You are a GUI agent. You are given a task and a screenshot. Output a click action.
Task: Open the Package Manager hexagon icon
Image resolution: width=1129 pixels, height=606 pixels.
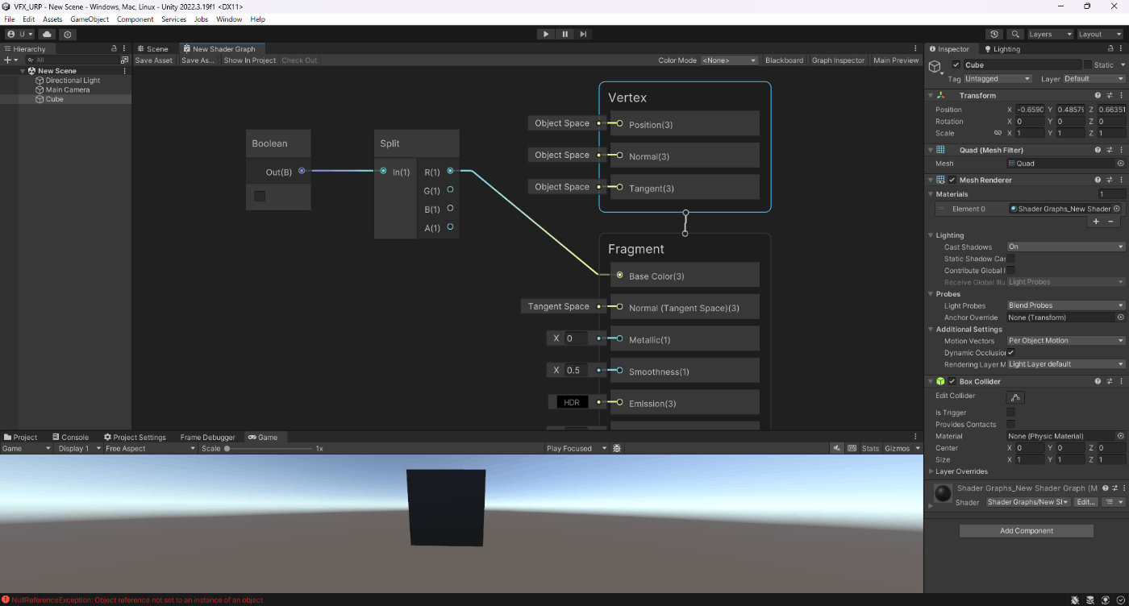coord(68,34)
